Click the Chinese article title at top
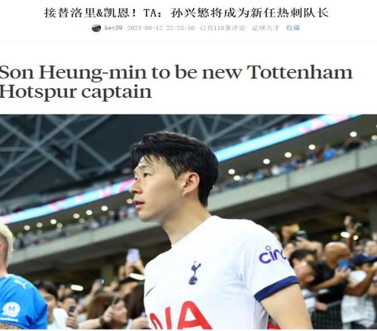 186,13
